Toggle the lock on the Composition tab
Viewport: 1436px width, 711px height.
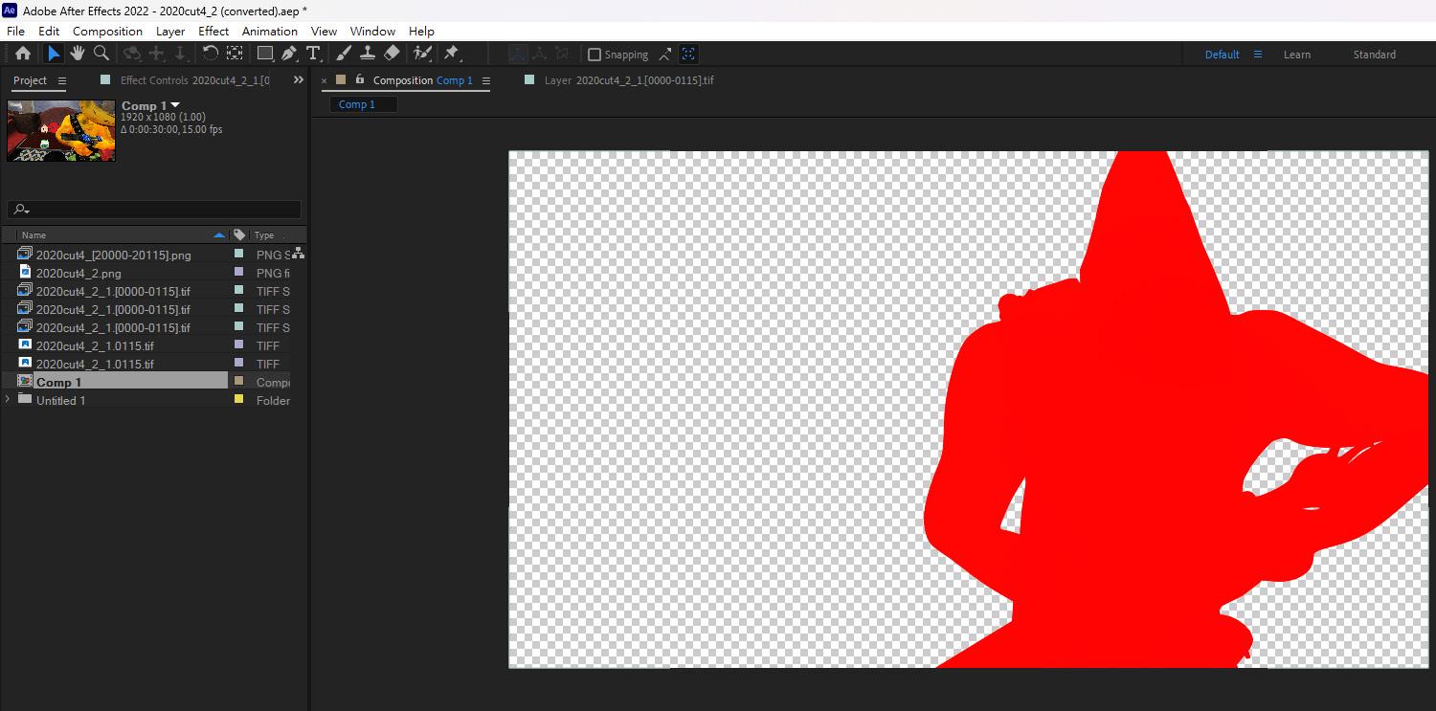click(x=360, y=79)
